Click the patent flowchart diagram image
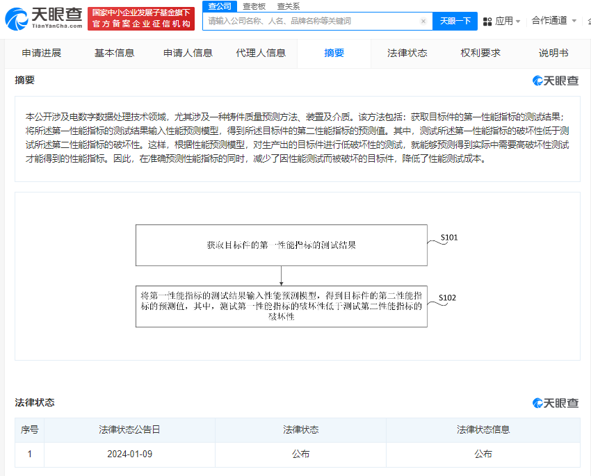 (x=297, y=276)
